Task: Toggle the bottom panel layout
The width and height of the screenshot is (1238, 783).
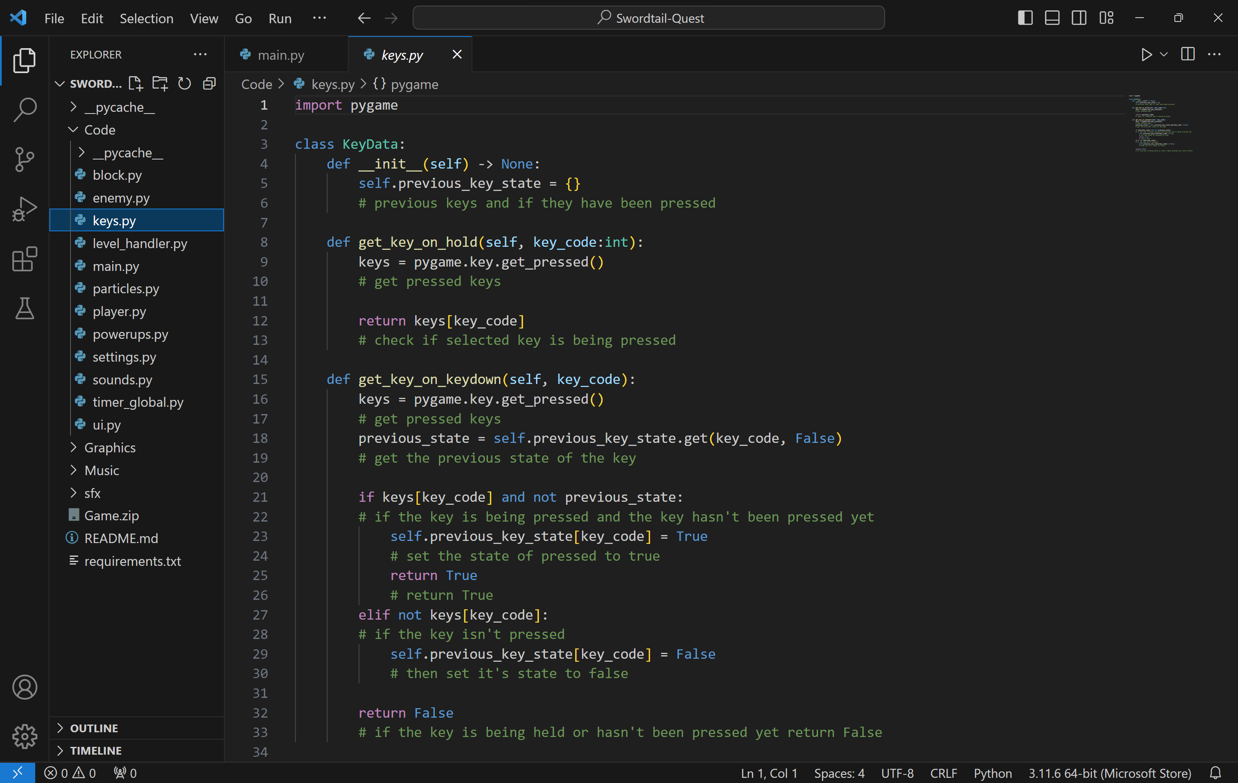Action: pos(1052,18)
